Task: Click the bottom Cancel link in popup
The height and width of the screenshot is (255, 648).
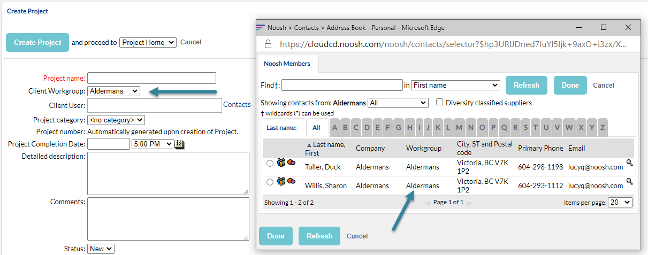Action: pyautogui.click(x=357, y=236)
